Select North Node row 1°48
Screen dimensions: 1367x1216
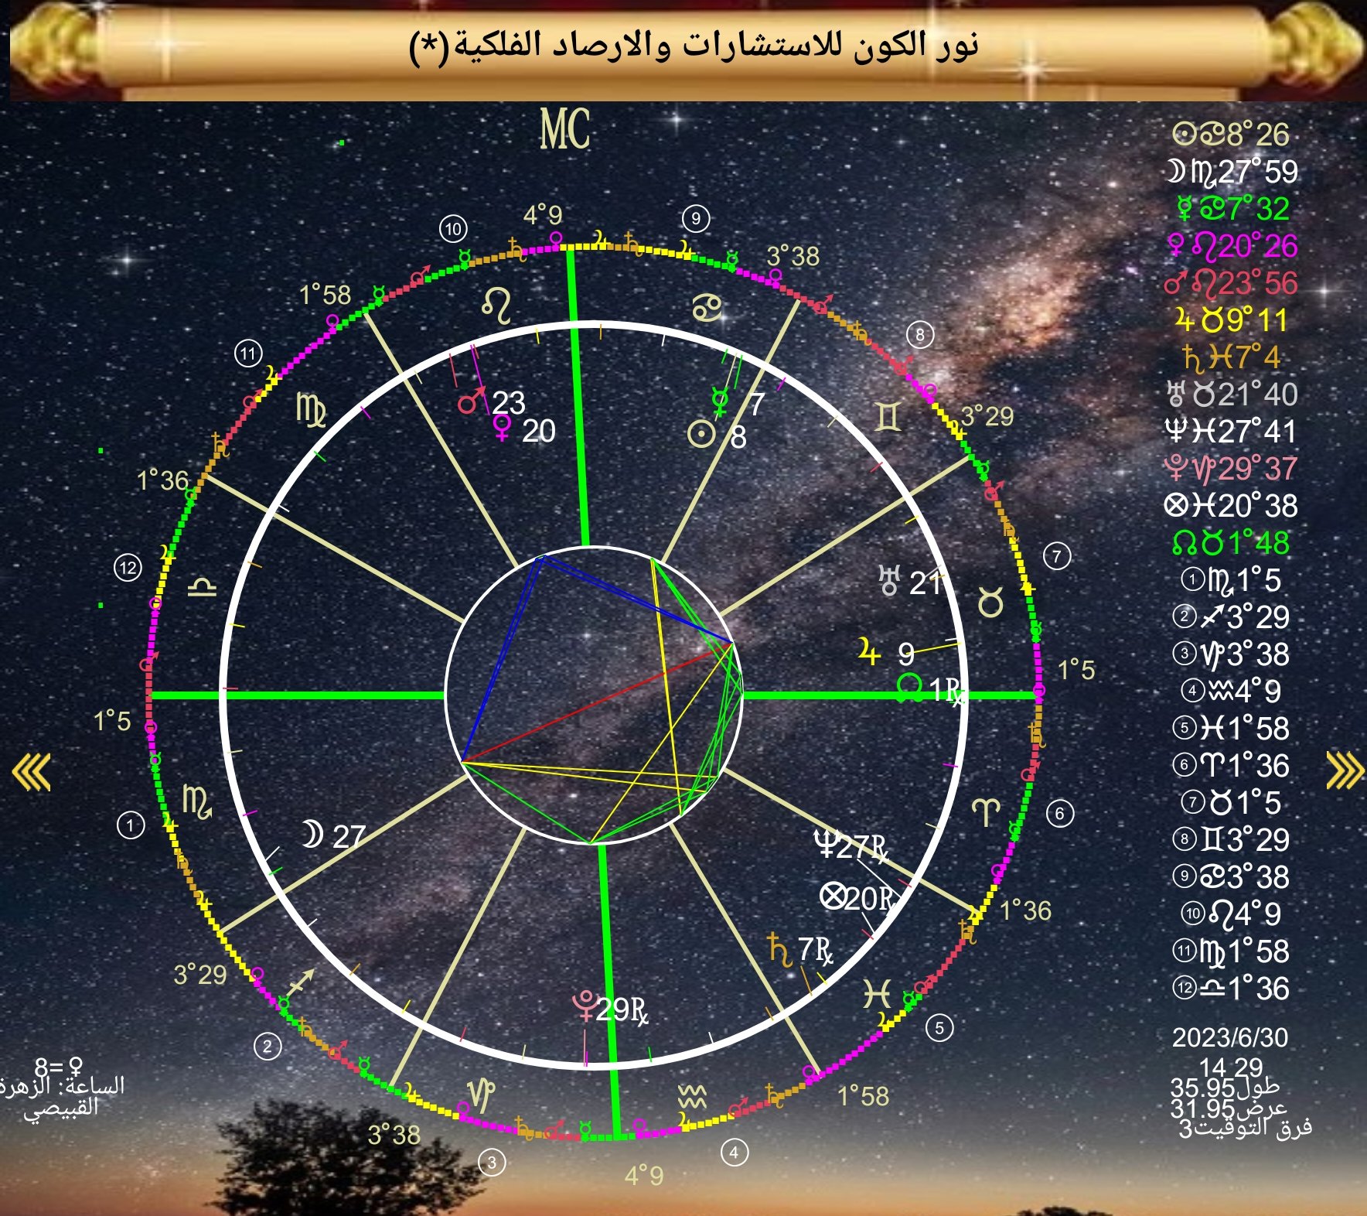point(1231,543)
